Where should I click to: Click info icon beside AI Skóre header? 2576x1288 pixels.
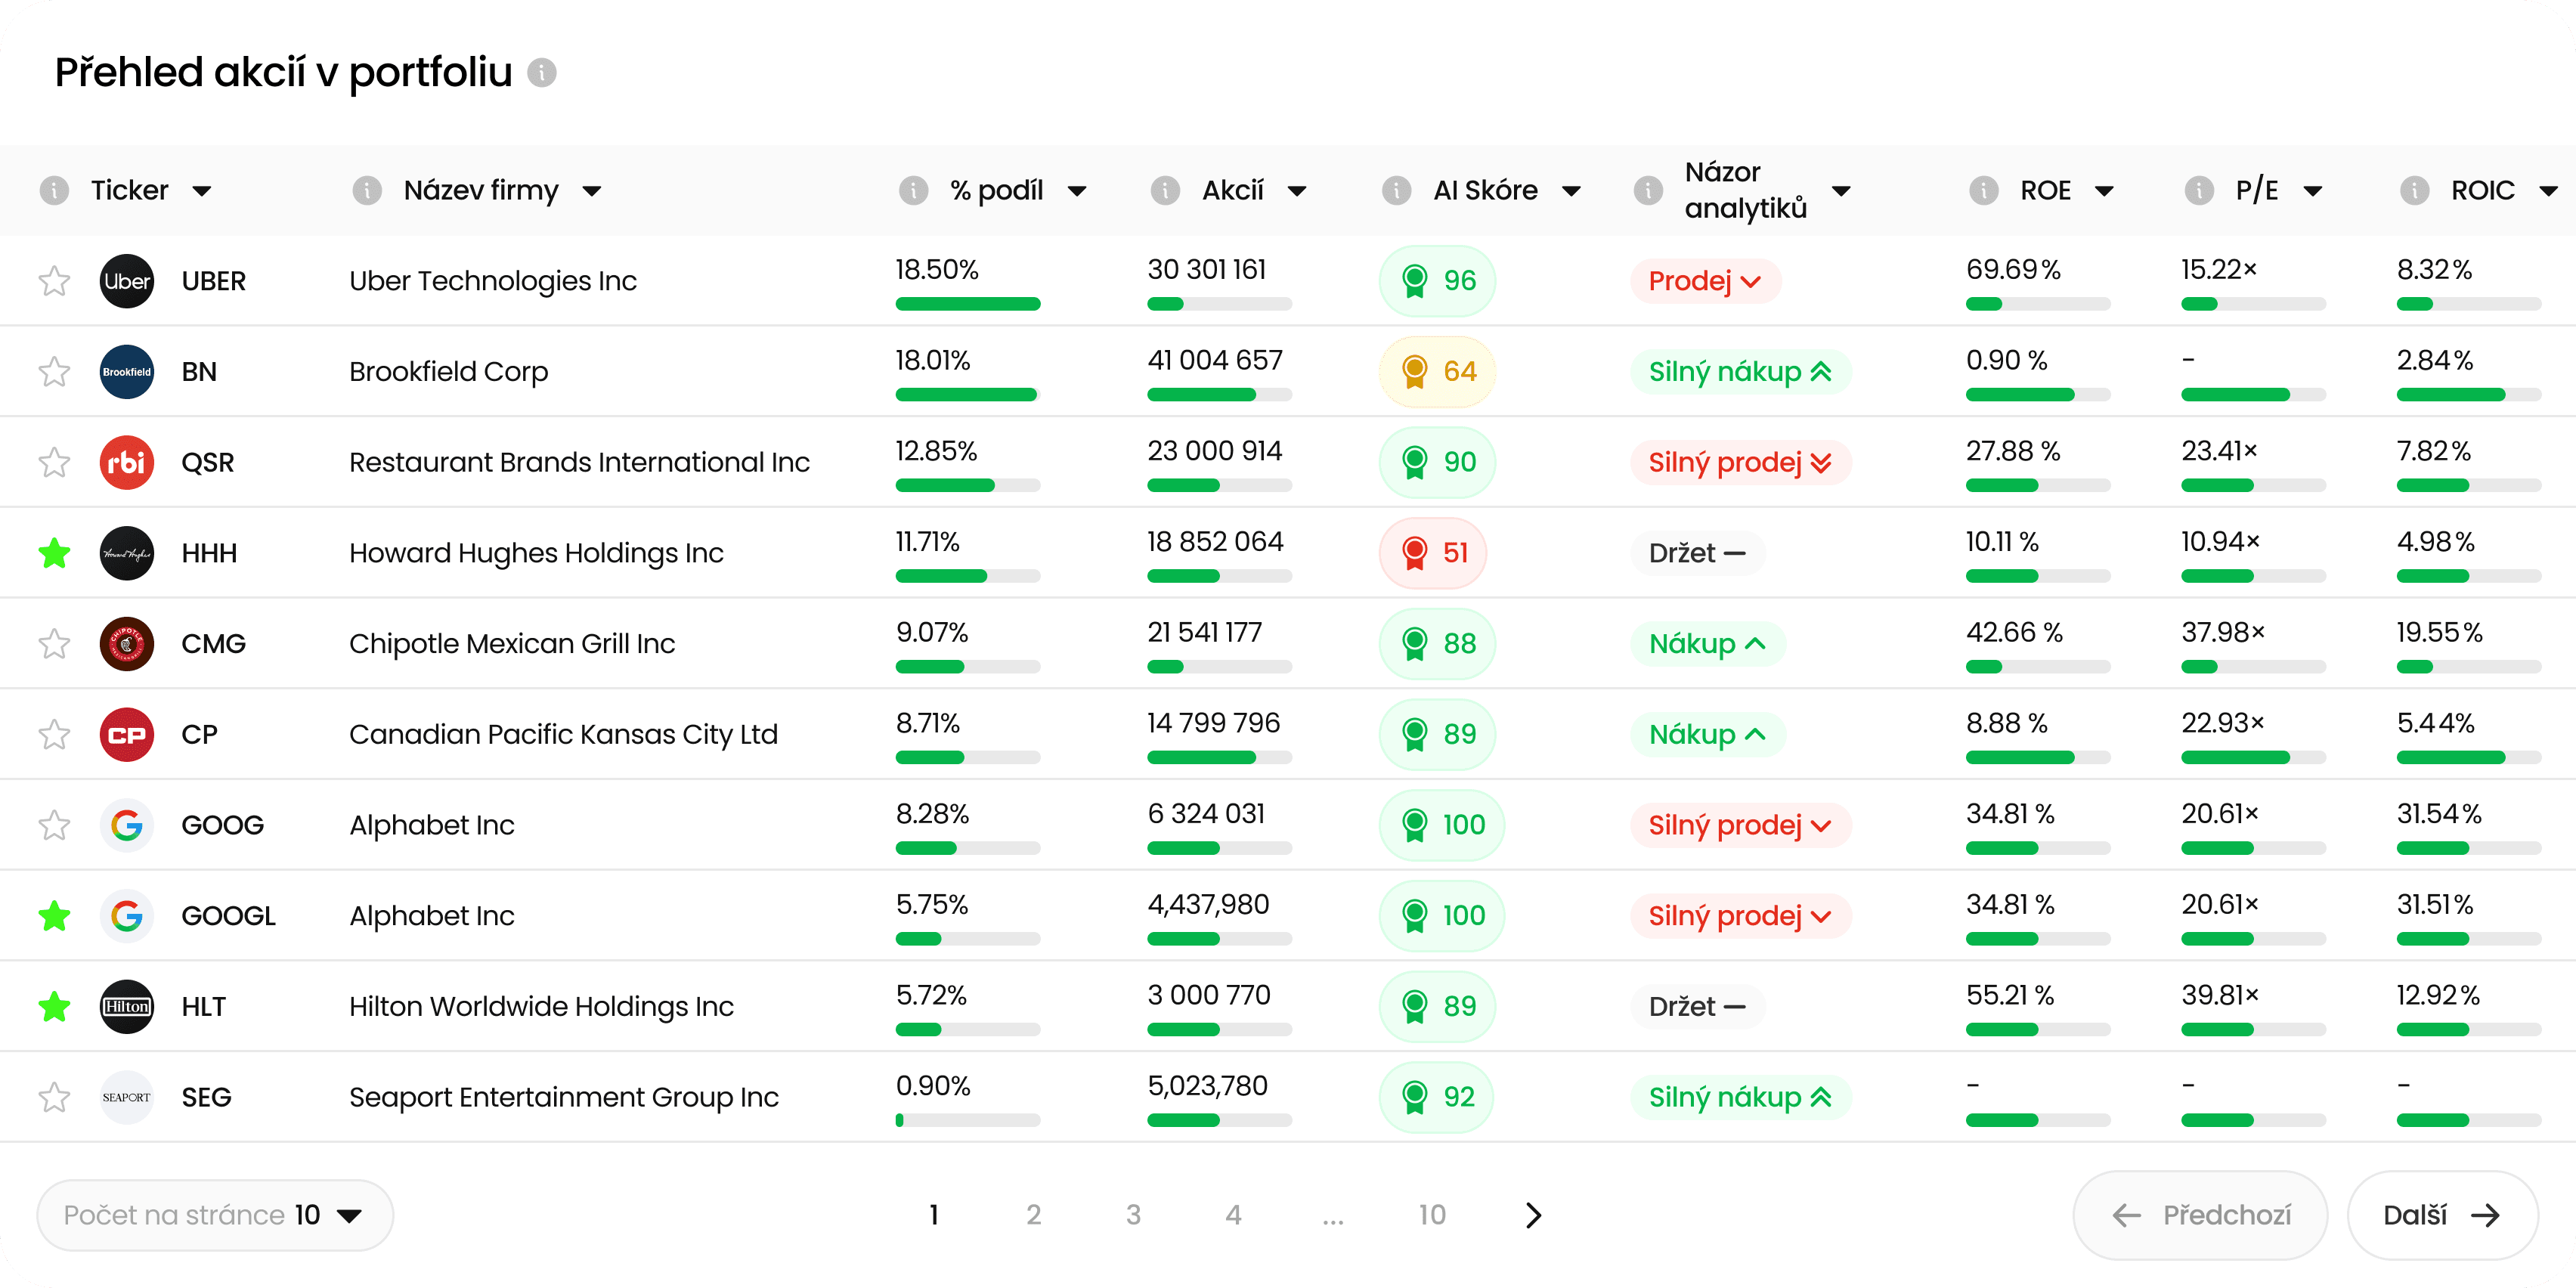[1396, 190]
